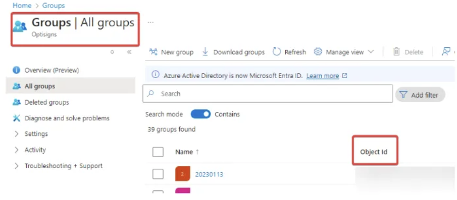Image resolution: width=457 pixels, height=200 pixels.
Task: Click the New group icon
Action: pos(154,52)
